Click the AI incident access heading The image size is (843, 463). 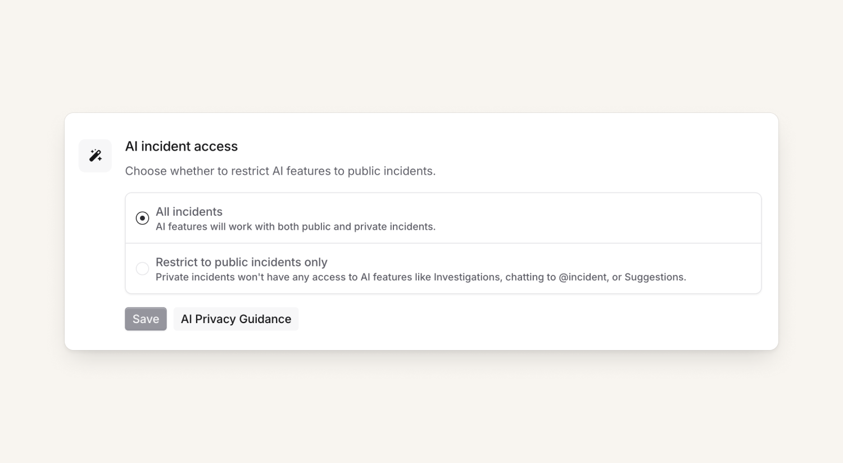[x=182, y=146]
